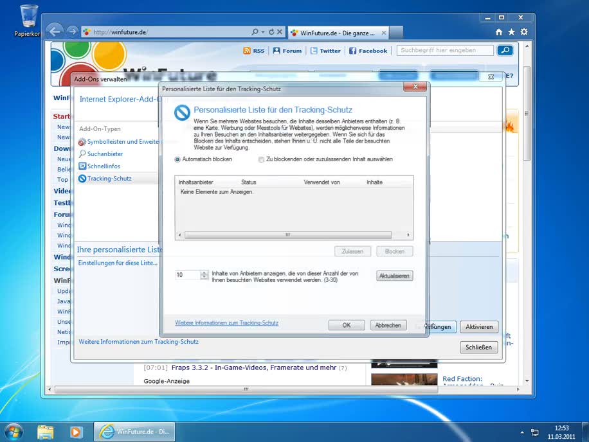
Task: Open the Papierkorb desktop icon
Action: (28, 21)
